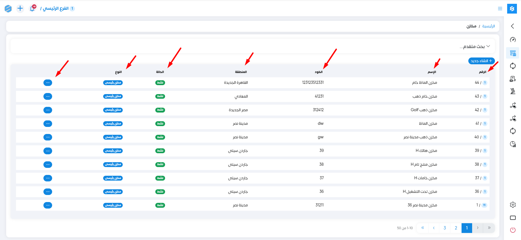Open the notifications bell icon
Screen dimensions: 521x240
(32, 8)
